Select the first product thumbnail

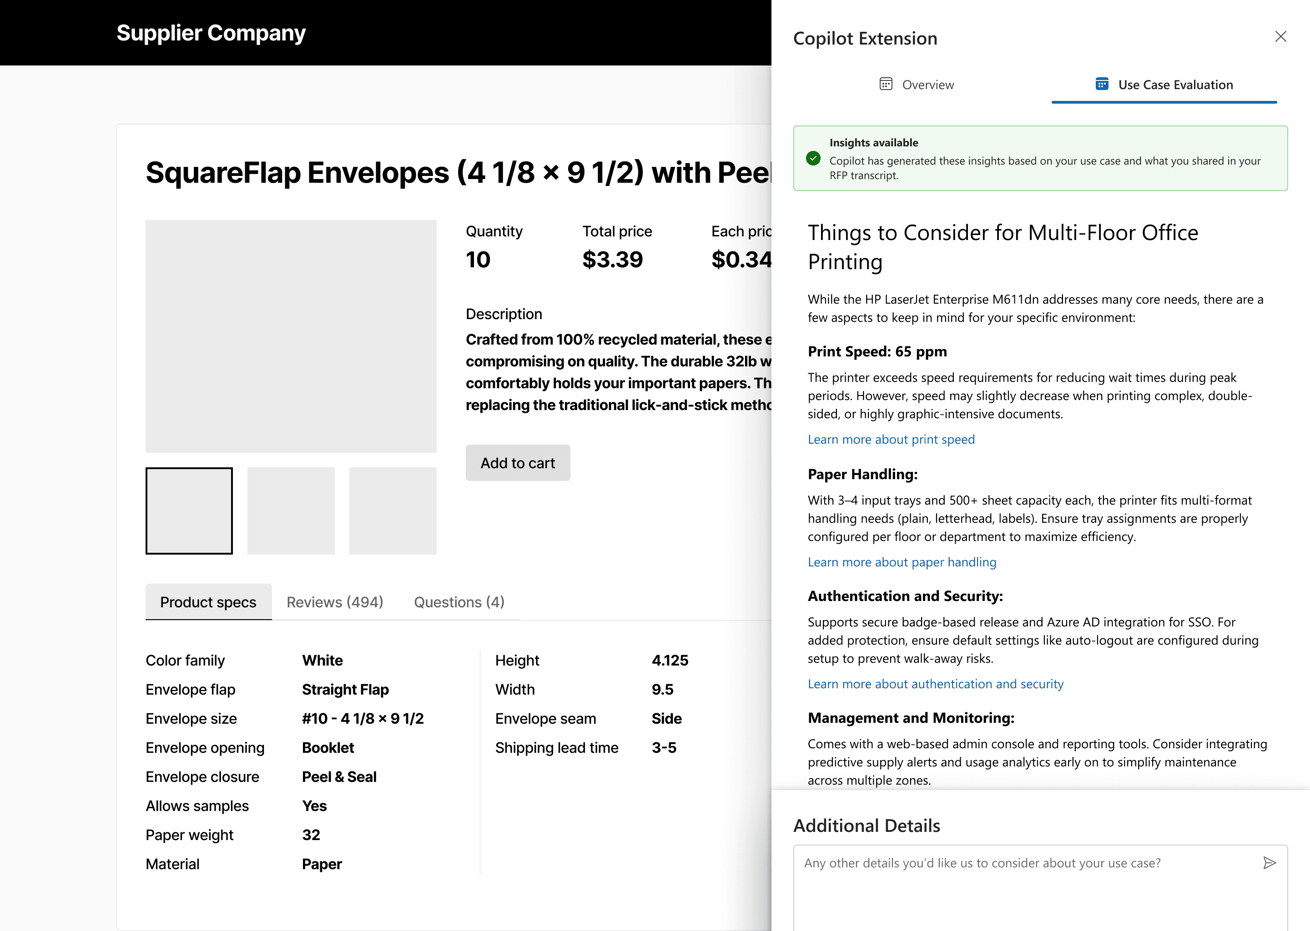189,511
